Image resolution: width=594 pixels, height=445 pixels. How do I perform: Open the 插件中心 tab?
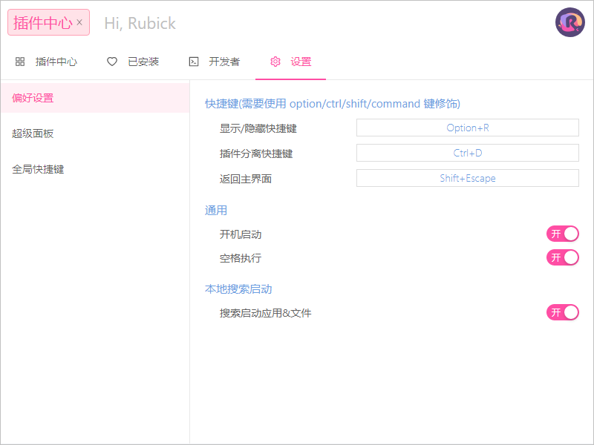coord(46,62)
